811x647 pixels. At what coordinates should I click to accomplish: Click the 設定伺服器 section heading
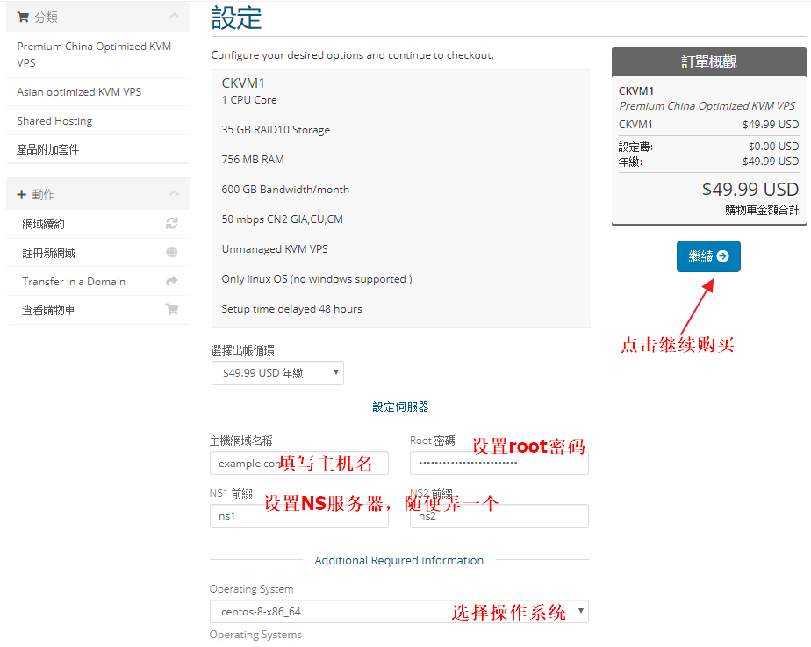(x=400, y=407)
